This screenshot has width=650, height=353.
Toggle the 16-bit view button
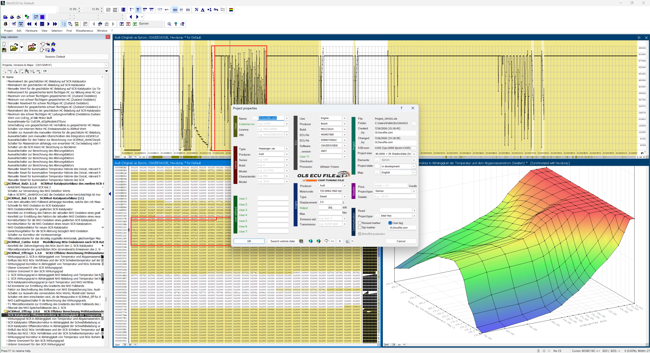[138, 10]
